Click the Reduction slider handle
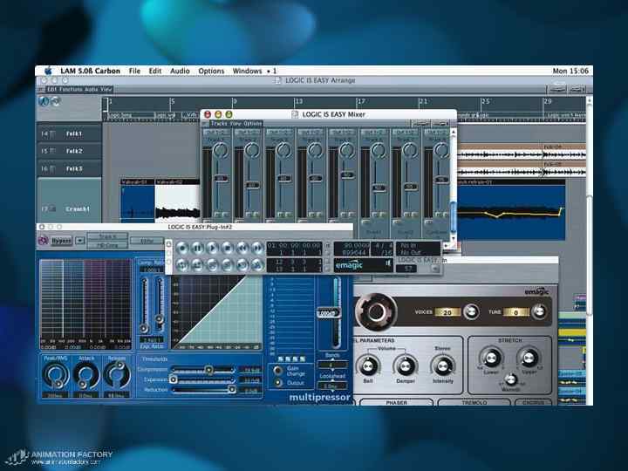 pos(231,389)
